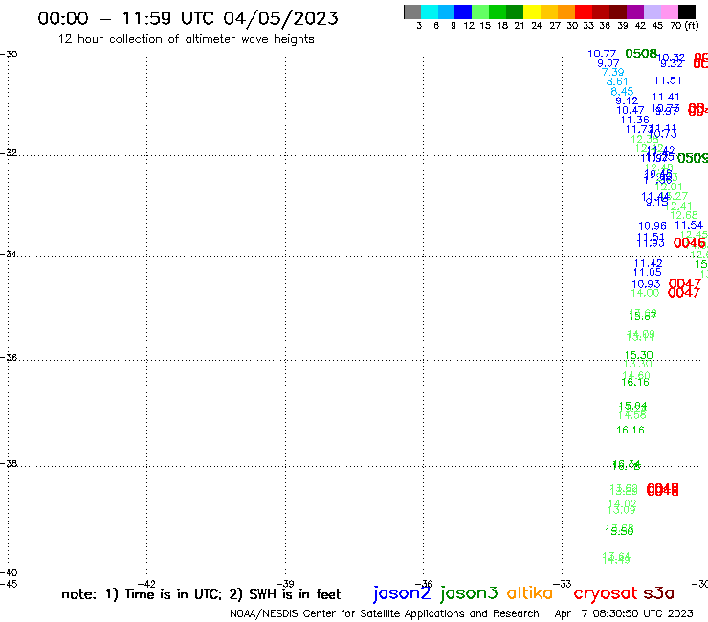Click the 10.47 wave height value

(631, 110)
